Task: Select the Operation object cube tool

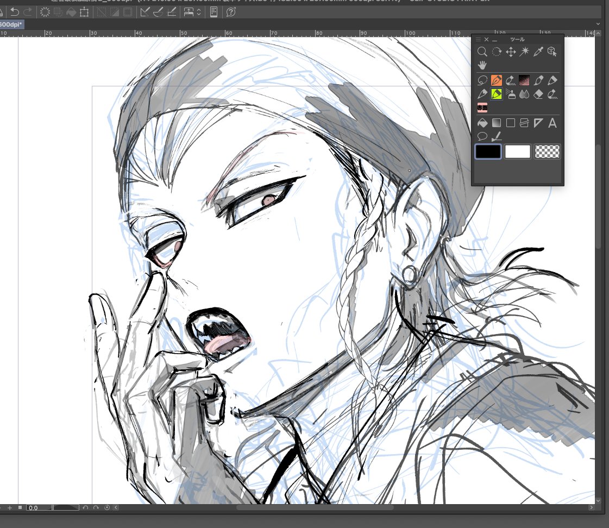Action: (x=553, y=52)
